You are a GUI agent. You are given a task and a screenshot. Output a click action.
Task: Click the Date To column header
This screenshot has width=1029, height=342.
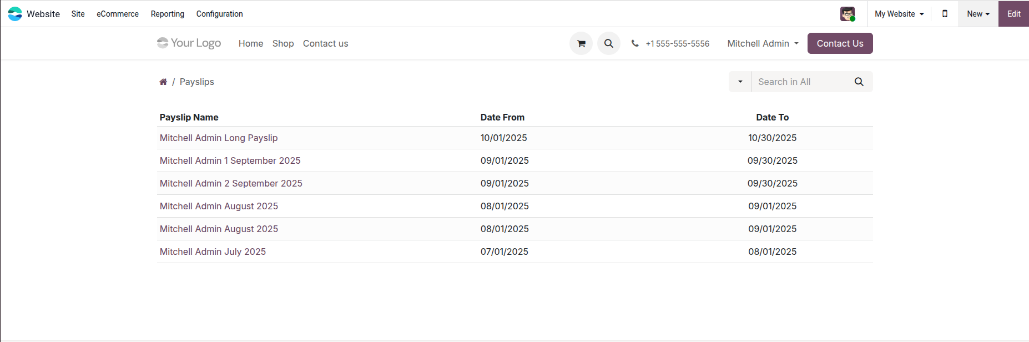coord(772,117)
